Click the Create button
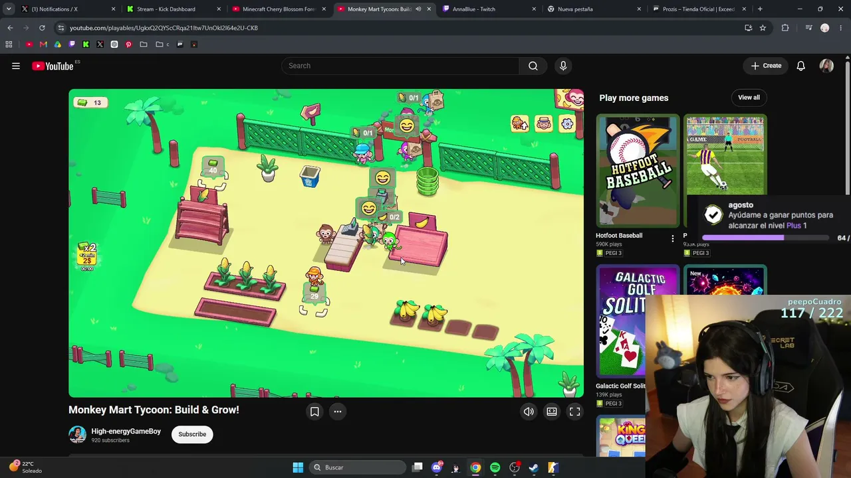The height and width of the screenshot is (478, 851). 766,66
